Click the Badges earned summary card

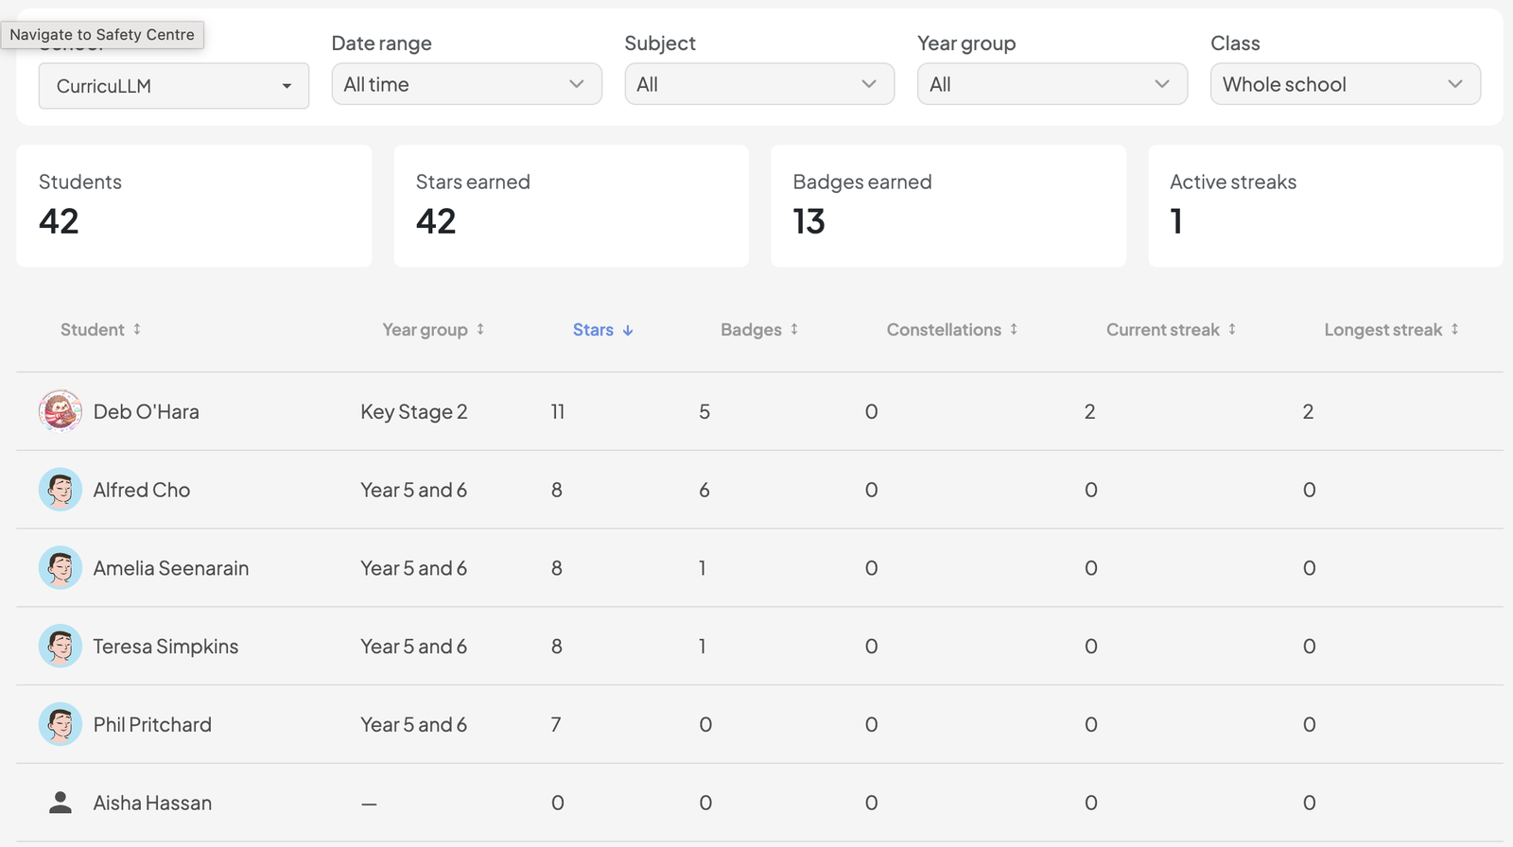[x=948, y=206]
